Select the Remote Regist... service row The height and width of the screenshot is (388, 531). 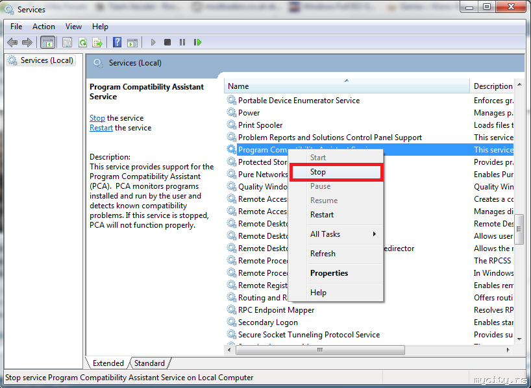(x=263, y=285)
